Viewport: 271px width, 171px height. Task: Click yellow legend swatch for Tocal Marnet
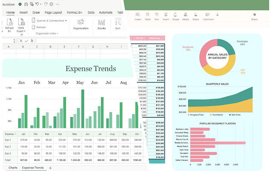tap(211, 115)
